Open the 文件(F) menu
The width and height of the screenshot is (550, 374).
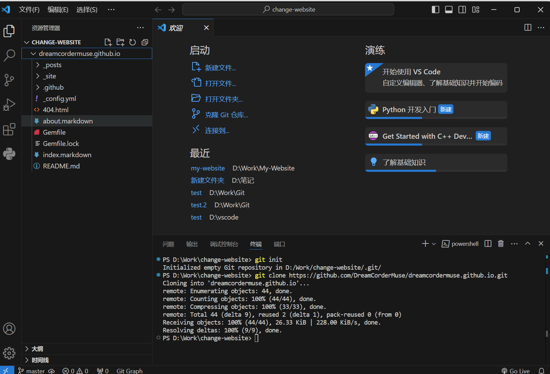(29, 10)
